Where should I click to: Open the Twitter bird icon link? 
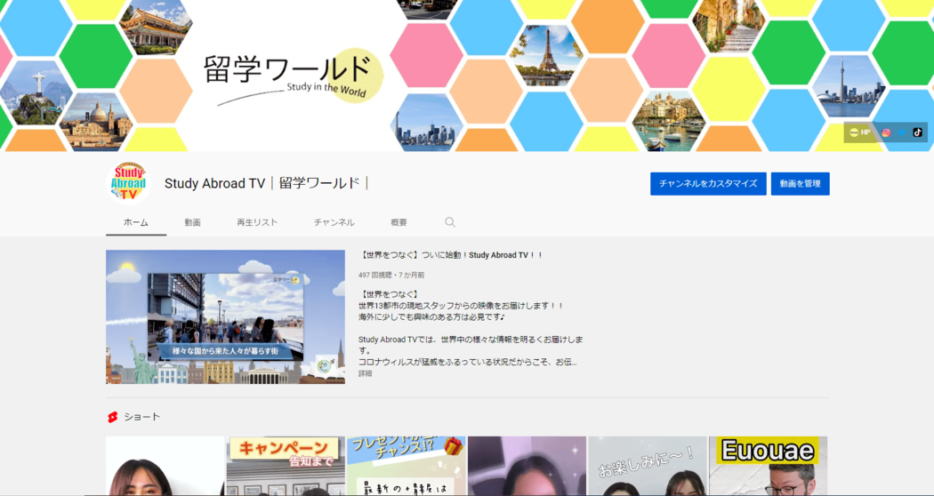click(x=902, y=132)
